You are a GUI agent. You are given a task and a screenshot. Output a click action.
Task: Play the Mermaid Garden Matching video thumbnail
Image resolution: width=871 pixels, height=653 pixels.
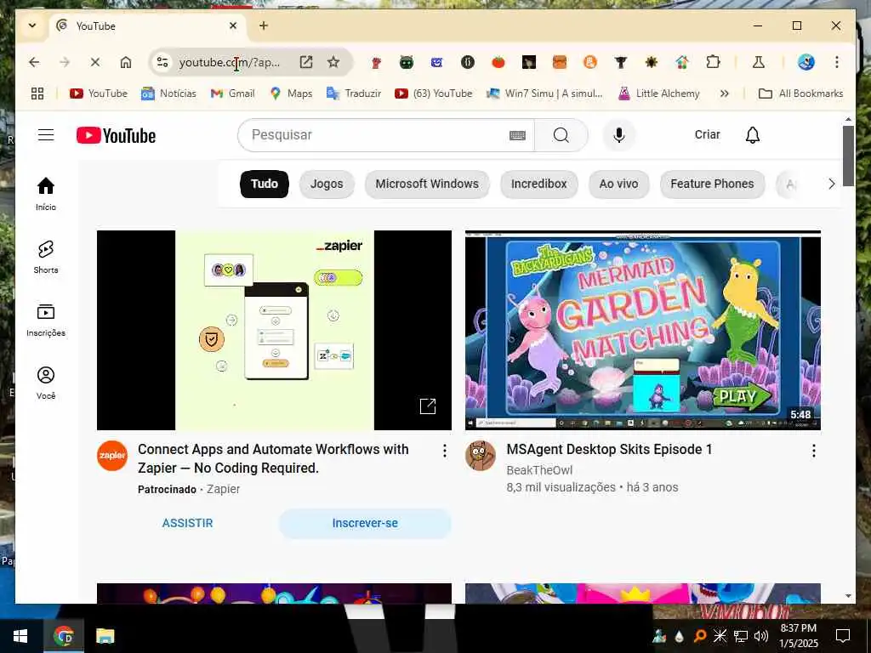click(643, 330)
